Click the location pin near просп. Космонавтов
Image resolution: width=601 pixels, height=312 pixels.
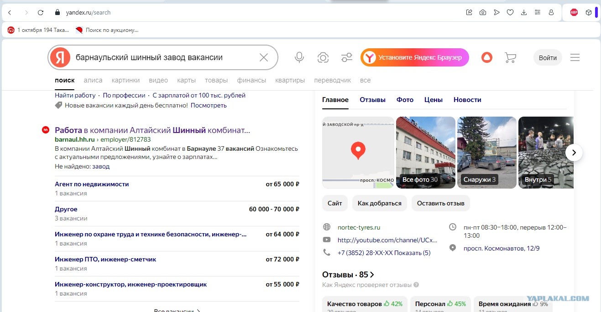(453, 248)
